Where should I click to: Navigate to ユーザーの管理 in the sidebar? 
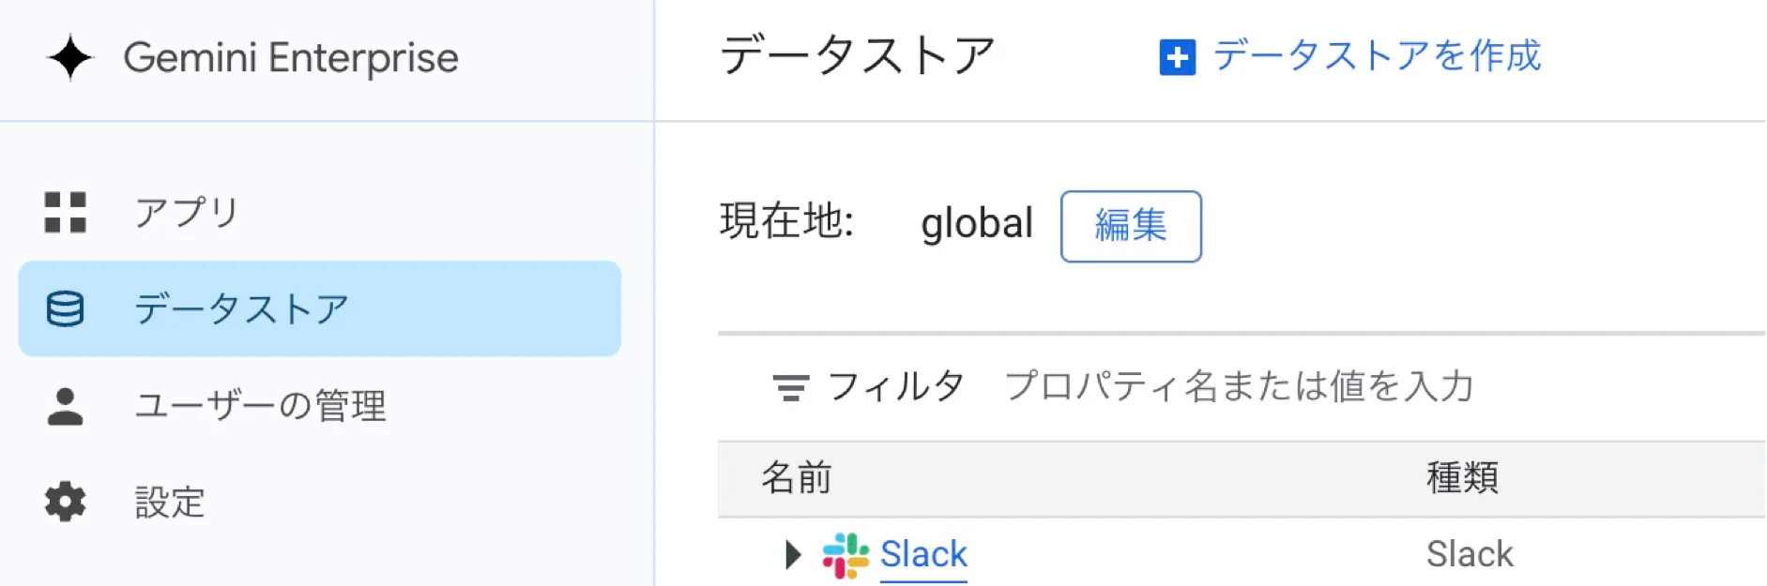click(260, 405)
